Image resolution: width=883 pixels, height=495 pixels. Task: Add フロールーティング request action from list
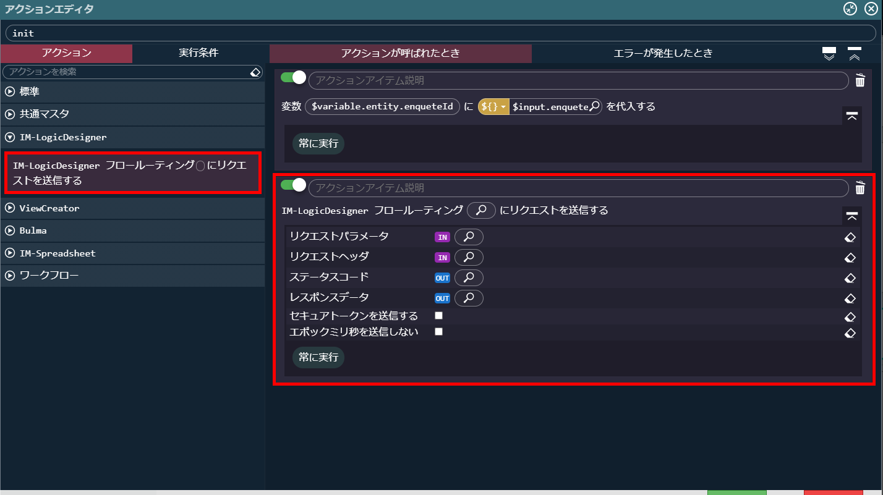coord(132,173)
